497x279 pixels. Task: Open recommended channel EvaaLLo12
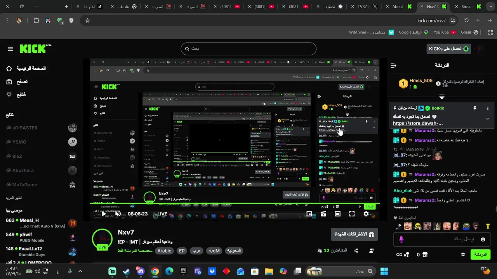[41, 251]
